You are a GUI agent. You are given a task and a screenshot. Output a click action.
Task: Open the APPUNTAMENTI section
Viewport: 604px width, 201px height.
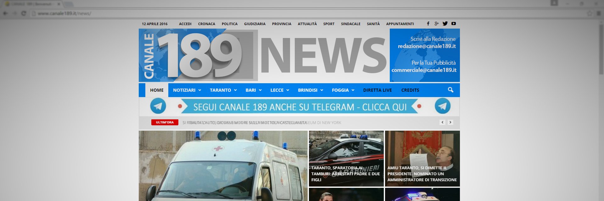point(400,24)
